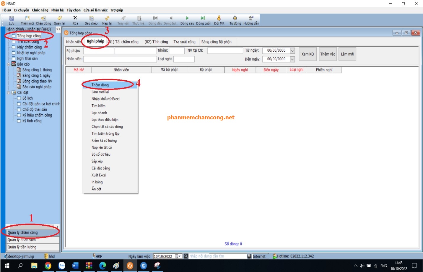Switch to the Nghỉ phép tab
The width and height of the screenshot is (423, 272).
pyautogui.click(x=95, y=41)
